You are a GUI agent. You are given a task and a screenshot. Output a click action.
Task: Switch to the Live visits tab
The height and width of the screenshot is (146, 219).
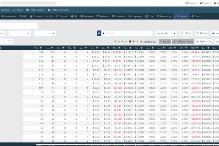[118, 16]
